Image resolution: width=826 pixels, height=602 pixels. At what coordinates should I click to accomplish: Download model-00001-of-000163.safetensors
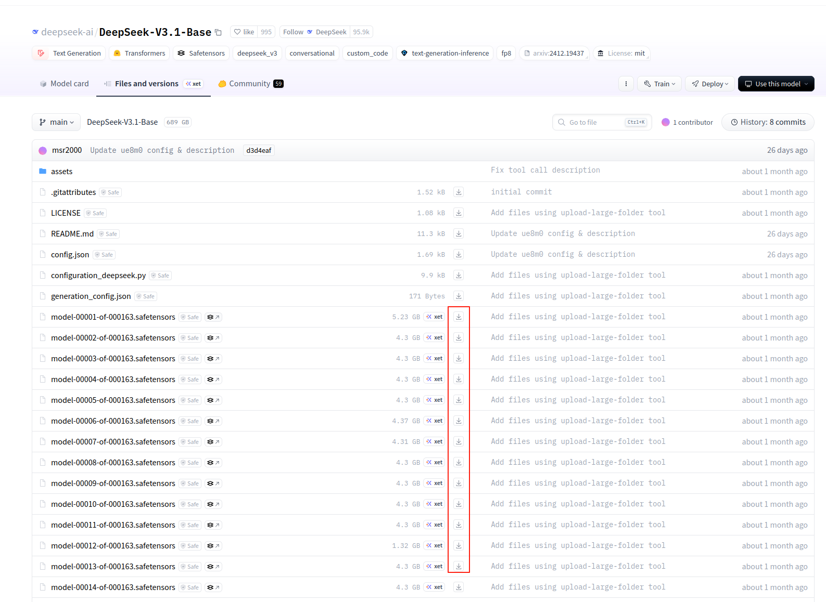tap(459, 317)
